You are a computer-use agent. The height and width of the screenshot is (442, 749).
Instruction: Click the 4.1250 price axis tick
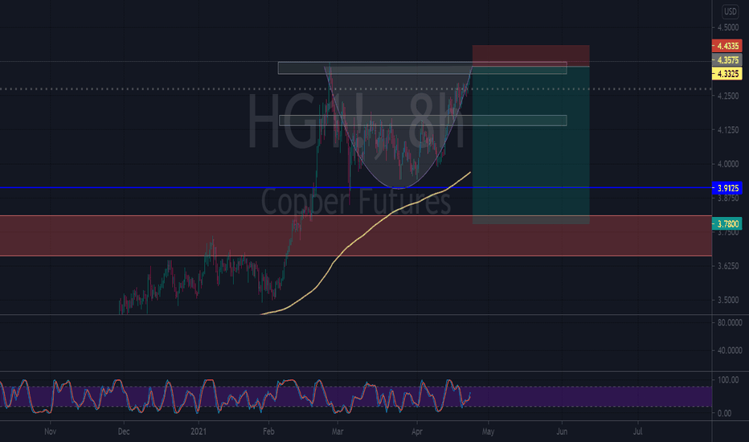click(728, 129)
